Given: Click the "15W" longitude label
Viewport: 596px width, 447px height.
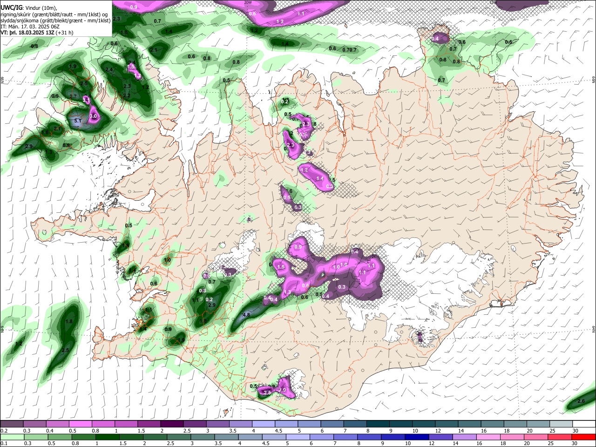Looking at the screenshot, I should coord(494,2).
